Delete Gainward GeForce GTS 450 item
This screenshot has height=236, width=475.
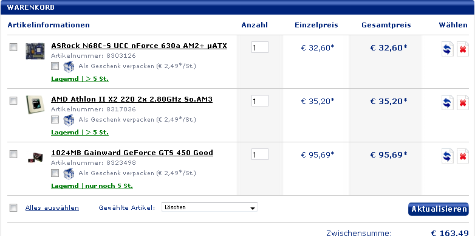coord(463,156)
